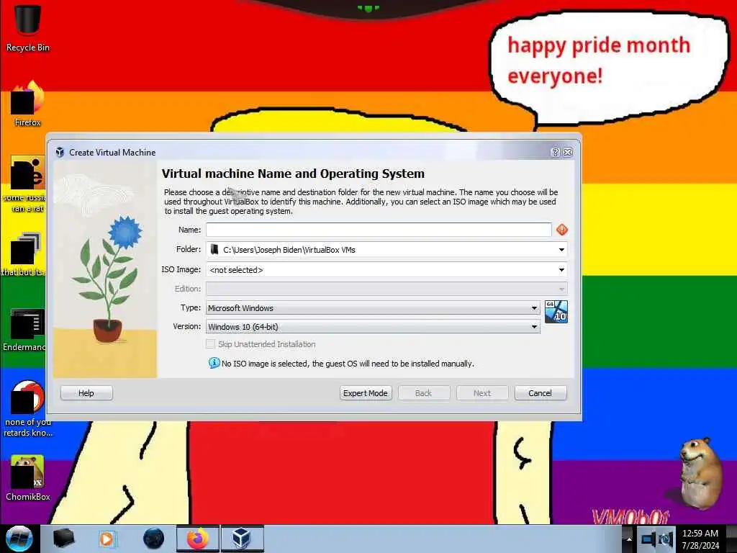
Task: Click the information icon beside the ISO notice
Action: pos(214,363)
